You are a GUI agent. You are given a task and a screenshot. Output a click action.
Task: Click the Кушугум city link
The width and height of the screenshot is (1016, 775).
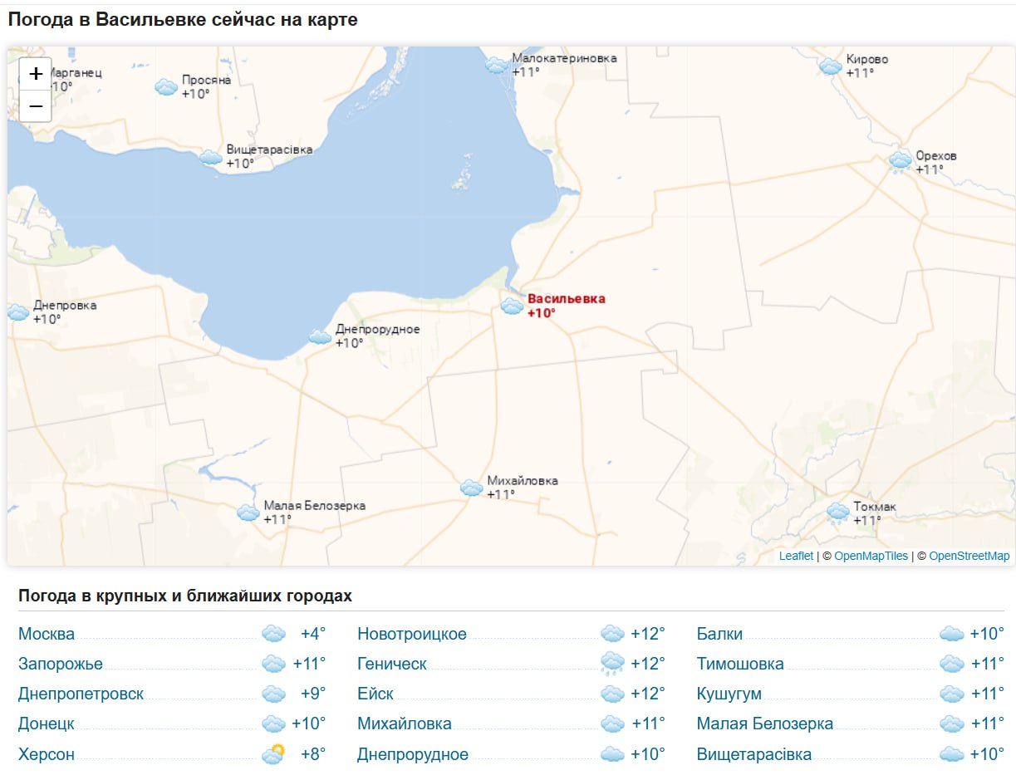click(x=729, y=694)
